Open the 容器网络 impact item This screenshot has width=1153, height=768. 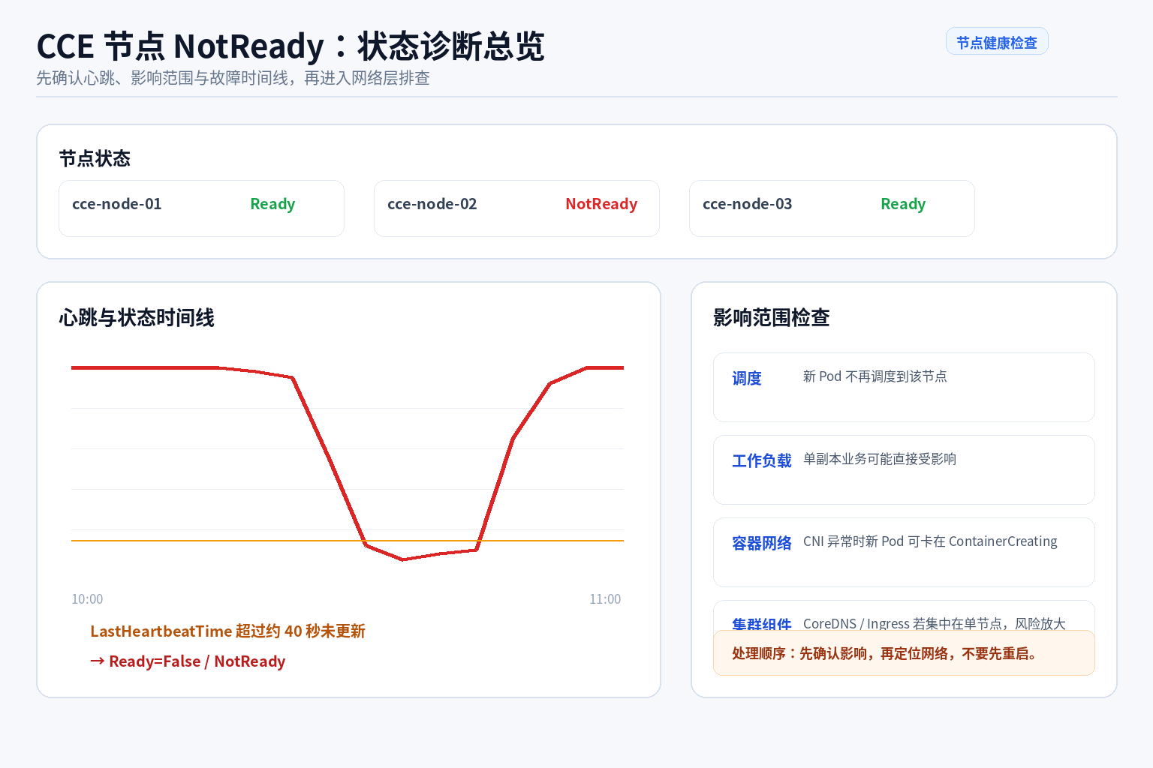coord(904,552)
